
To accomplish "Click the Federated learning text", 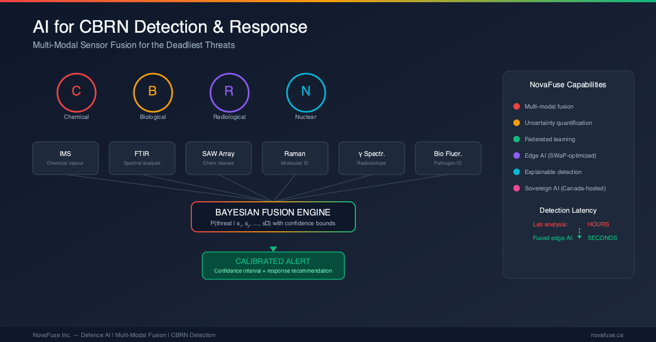I will 550,139.
